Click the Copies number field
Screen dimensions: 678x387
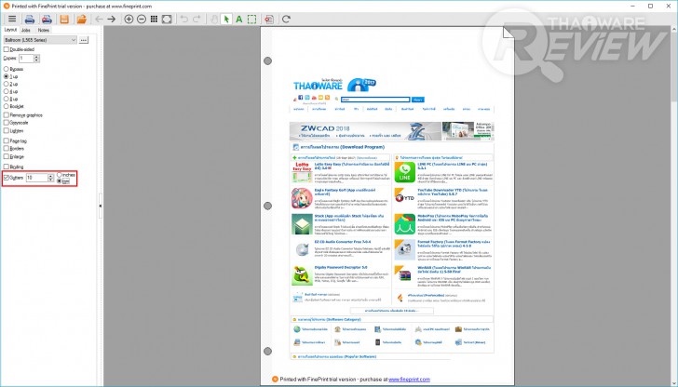pyautogui.click(x=26, y=59)
